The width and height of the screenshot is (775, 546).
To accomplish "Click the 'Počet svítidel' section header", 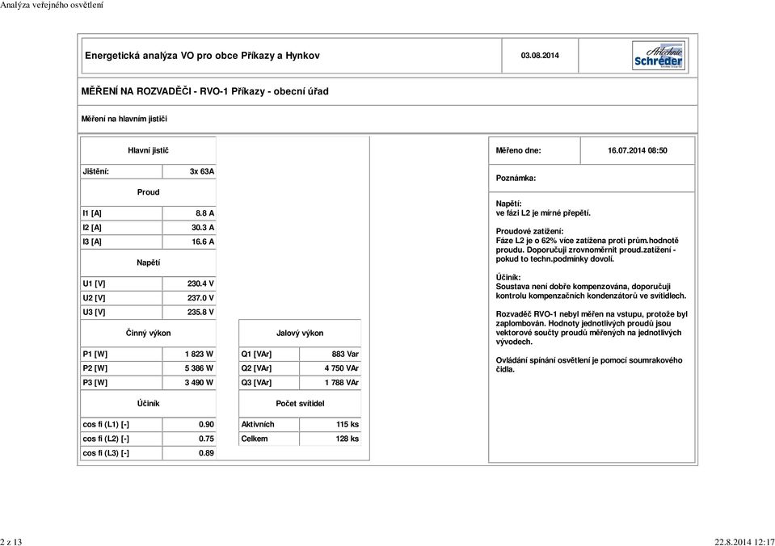I will pos(300,404).
